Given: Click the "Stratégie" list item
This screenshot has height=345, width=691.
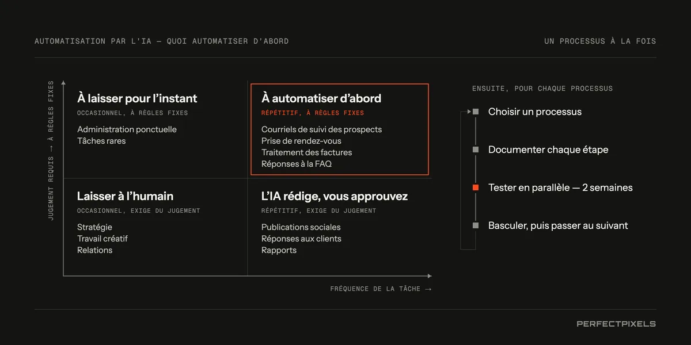Looking at the screenshot, I should tap(94, 227).
